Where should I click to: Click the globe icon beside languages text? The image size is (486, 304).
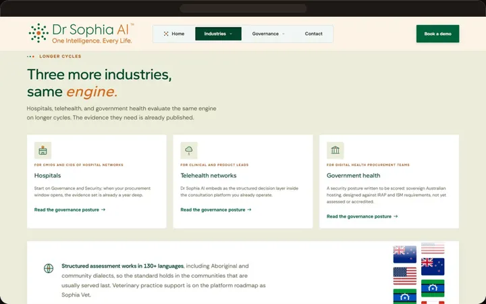click(x=49, y=268)
